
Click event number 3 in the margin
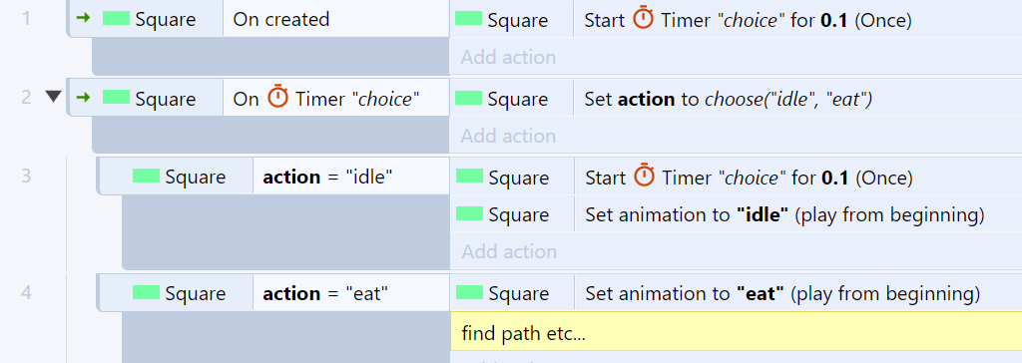(26, 176)
